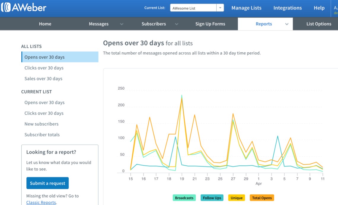Open List Options in navigation bar

coord(318,24)
